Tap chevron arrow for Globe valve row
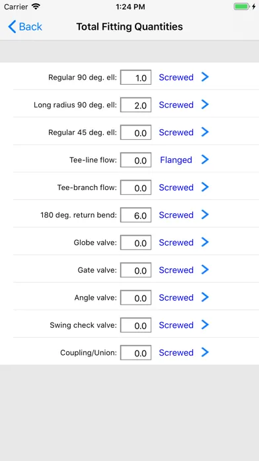This screenshot has height=461, width=259. tap(205, 242)
